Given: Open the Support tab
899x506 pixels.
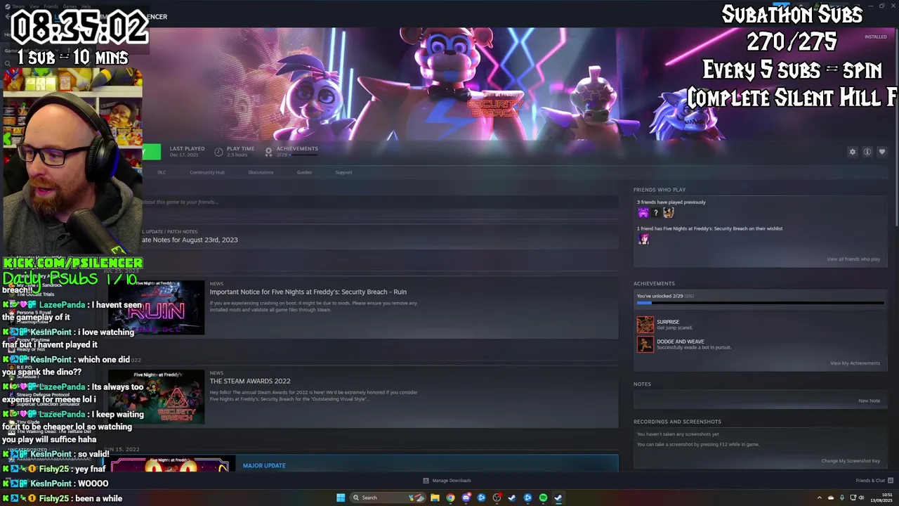Looking at the screenshot, I should tap(343, 172).
